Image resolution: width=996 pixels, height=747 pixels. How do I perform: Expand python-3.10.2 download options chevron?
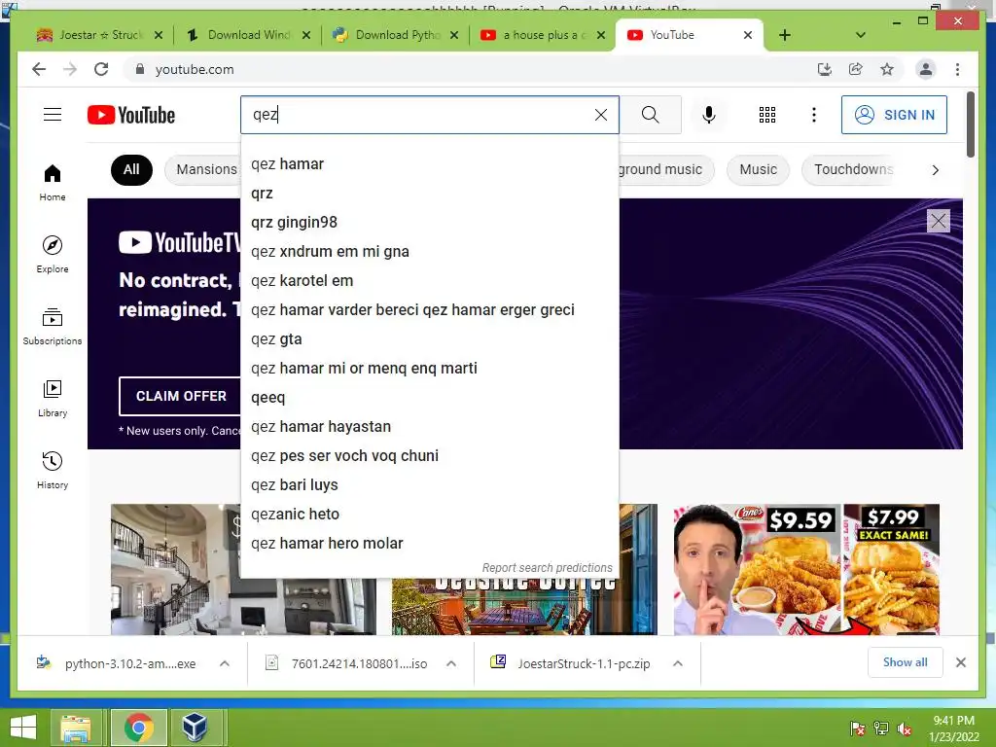(225, 663)
